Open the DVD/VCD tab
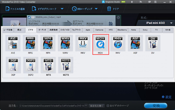This screenshot has height=110, width=175. [x=65, y=30]
